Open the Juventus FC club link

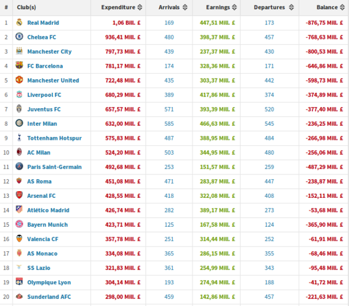(44, 109)
